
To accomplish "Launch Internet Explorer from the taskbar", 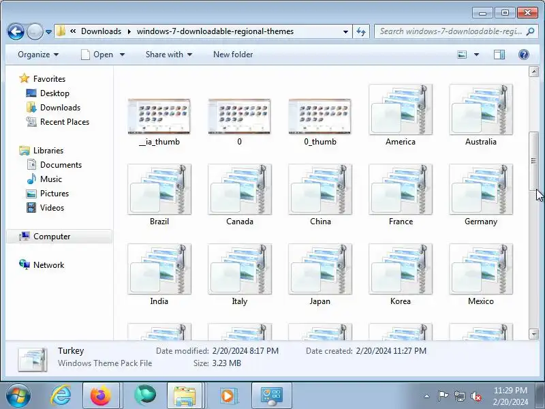I will [61, 396].
